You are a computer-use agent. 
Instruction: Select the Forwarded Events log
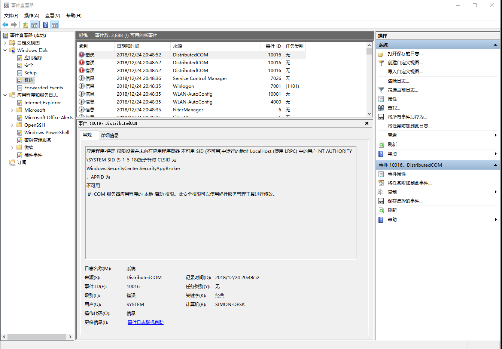(x=44, y=88)
